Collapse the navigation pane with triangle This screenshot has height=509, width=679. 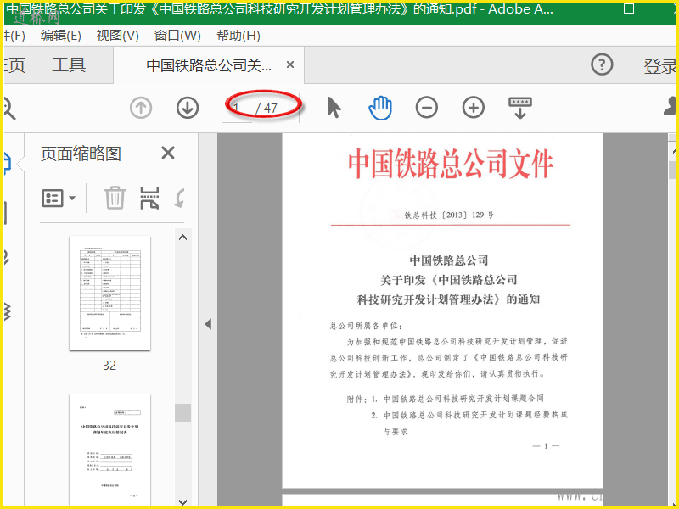click(x=208, y=324)
